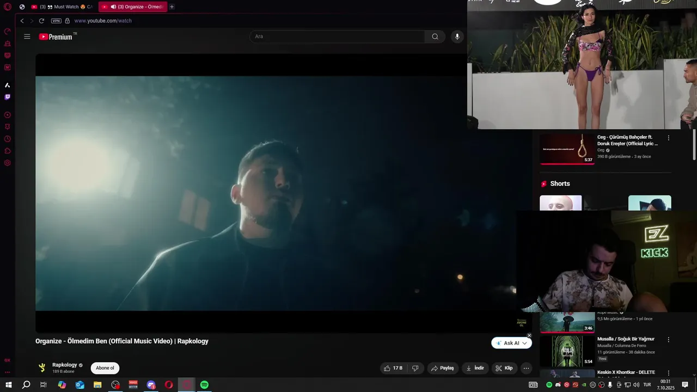Image resolution: width=697 pixels, height=392 pixels.
Task: Open a new tab with plus button
Action: tap(172, 7)
